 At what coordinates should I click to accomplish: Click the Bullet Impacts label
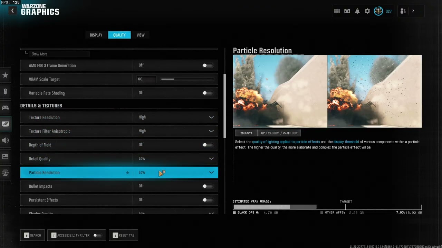(41, 186)
